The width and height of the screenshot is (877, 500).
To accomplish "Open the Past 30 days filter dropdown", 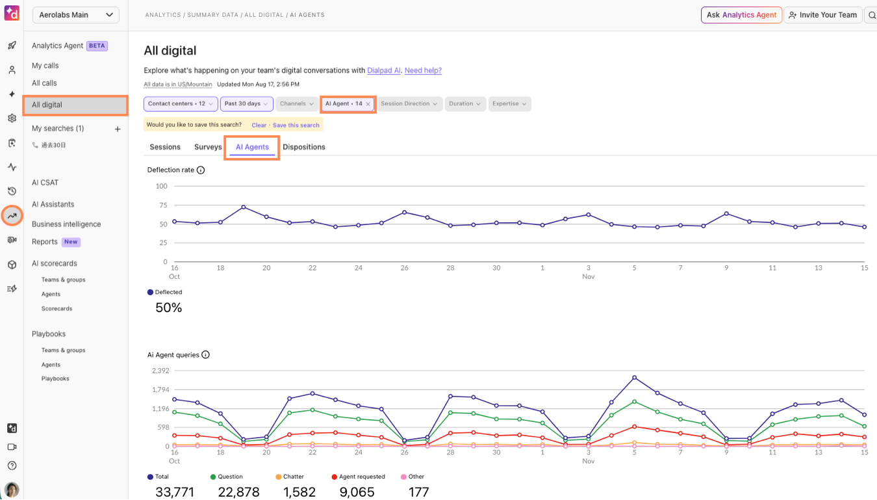I will [246, 104].
